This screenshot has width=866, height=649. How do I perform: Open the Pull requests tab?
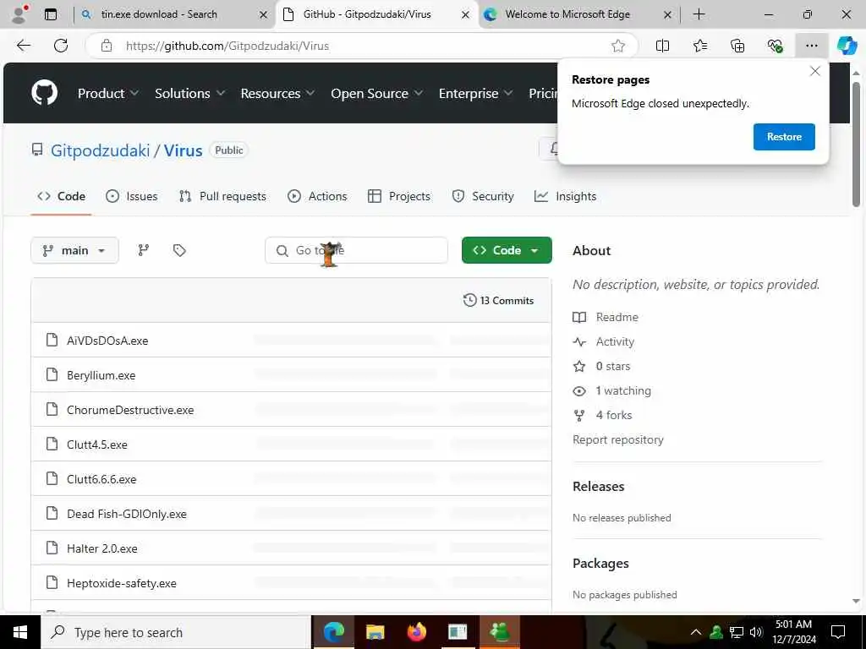222,196
